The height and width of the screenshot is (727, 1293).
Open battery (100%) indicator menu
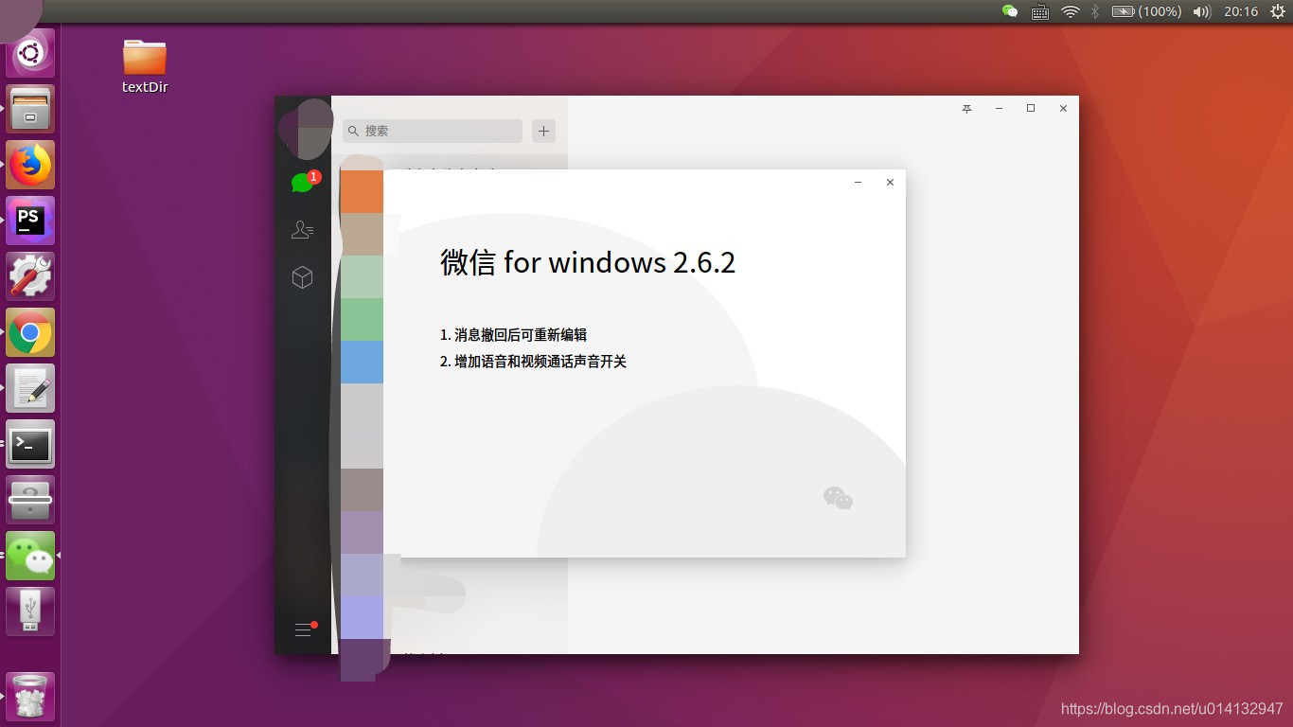(1146, 11)
